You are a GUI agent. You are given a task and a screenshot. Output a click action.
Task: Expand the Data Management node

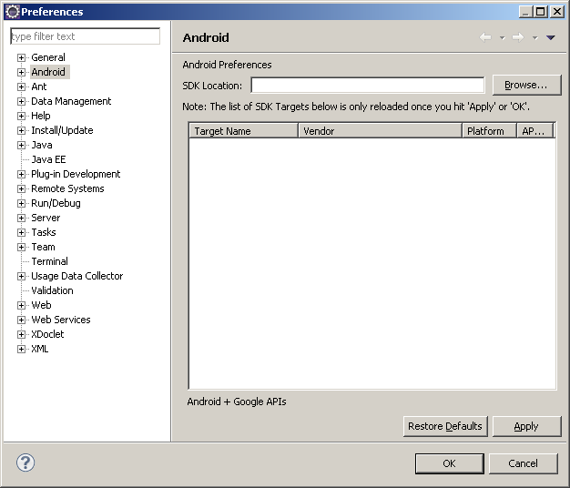point(21,101)
